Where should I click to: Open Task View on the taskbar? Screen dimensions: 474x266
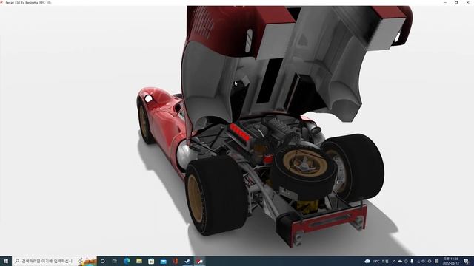[x=115, y=261]
